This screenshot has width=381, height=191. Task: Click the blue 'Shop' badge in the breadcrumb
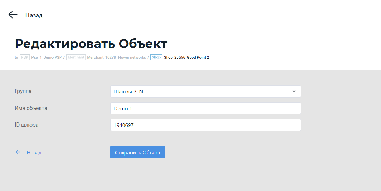pyautogui.click(x=156, y=57)
